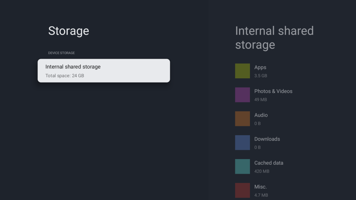The width and height of the screenshot is (356, 200).
Task: Open the Internal shared storage entry
Action: (104, 70)
